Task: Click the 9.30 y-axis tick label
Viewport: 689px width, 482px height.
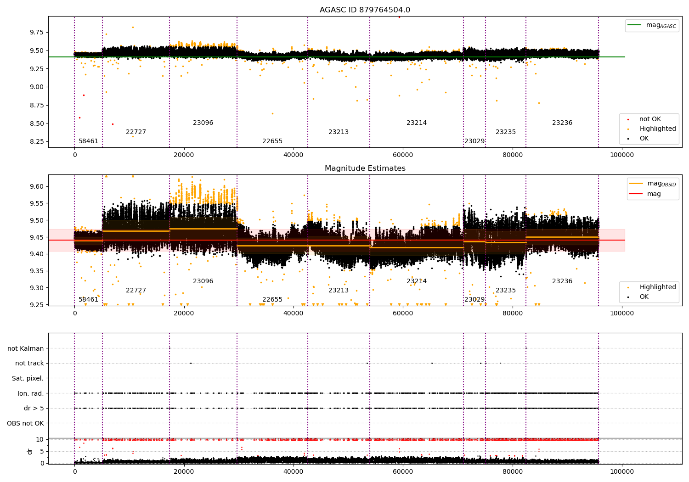Action: click(37, 288)
